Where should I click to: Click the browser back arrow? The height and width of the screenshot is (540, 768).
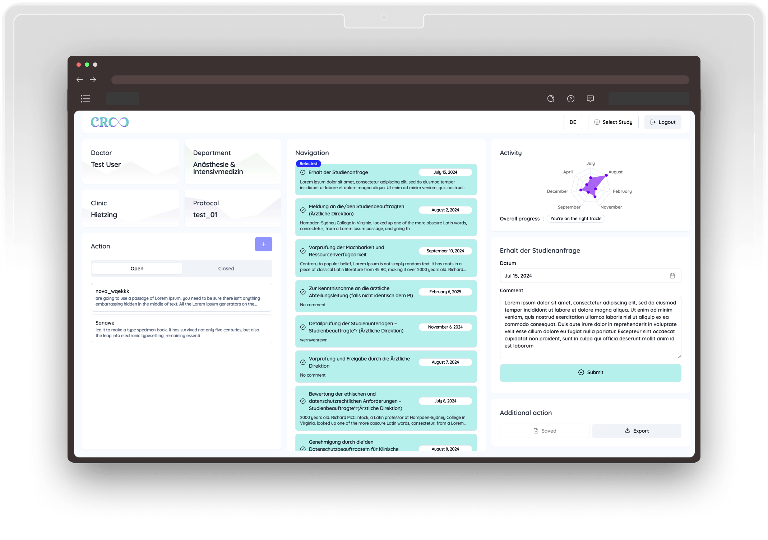pyautogui.click(x=80, y=80)
